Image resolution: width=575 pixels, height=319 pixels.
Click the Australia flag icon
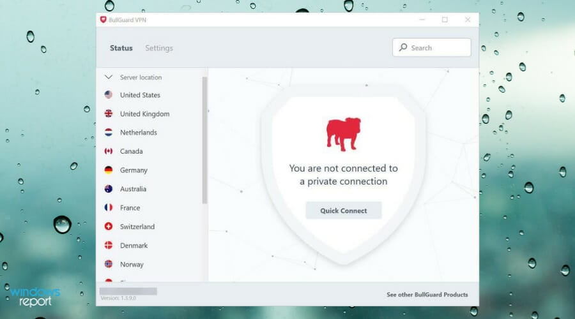point(109,189)
